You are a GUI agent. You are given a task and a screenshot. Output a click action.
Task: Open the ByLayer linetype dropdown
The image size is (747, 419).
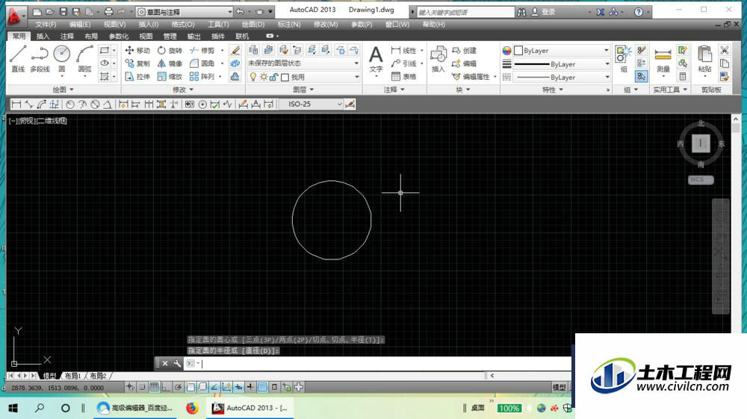[562, 77]
